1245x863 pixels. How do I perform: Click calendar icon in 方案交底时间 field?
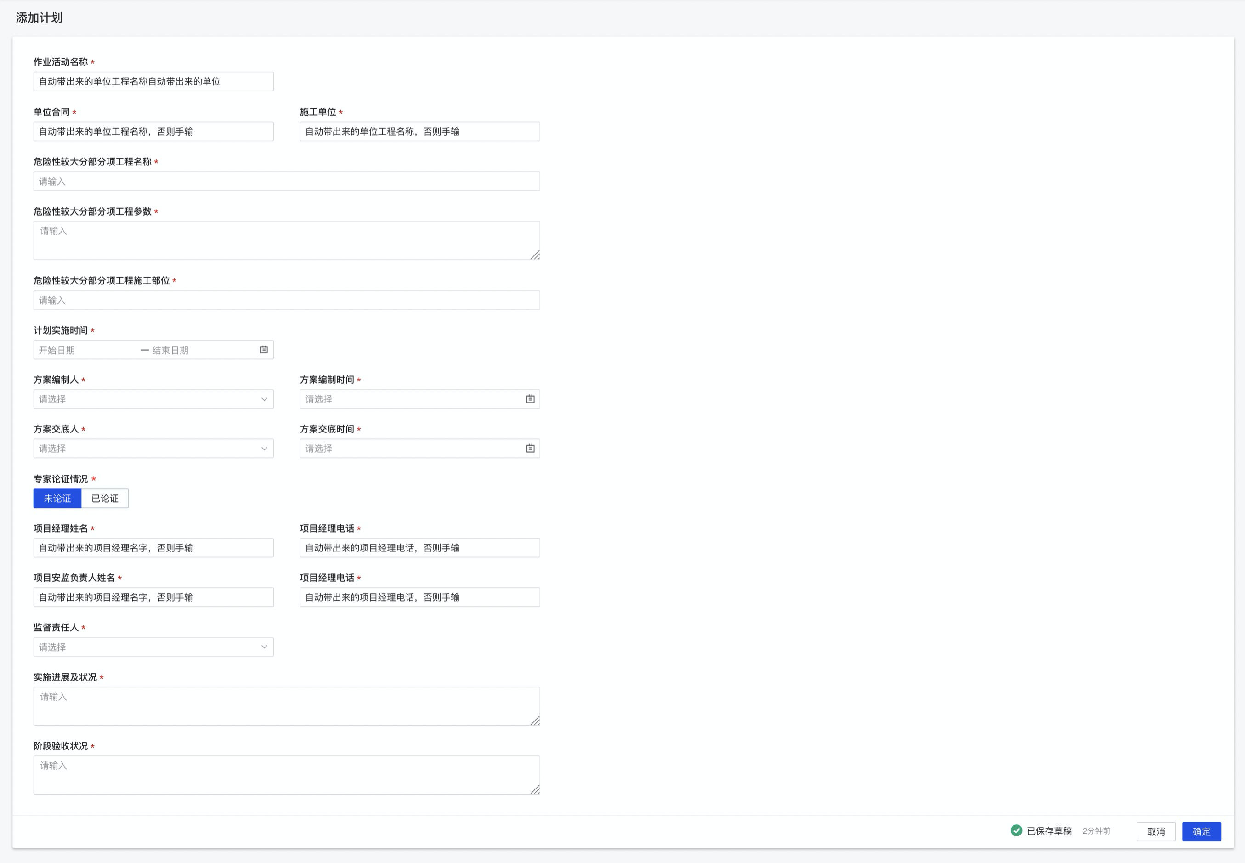click(530, 448)
